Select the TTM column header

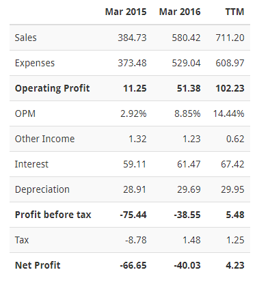click(x=234, y=12)
